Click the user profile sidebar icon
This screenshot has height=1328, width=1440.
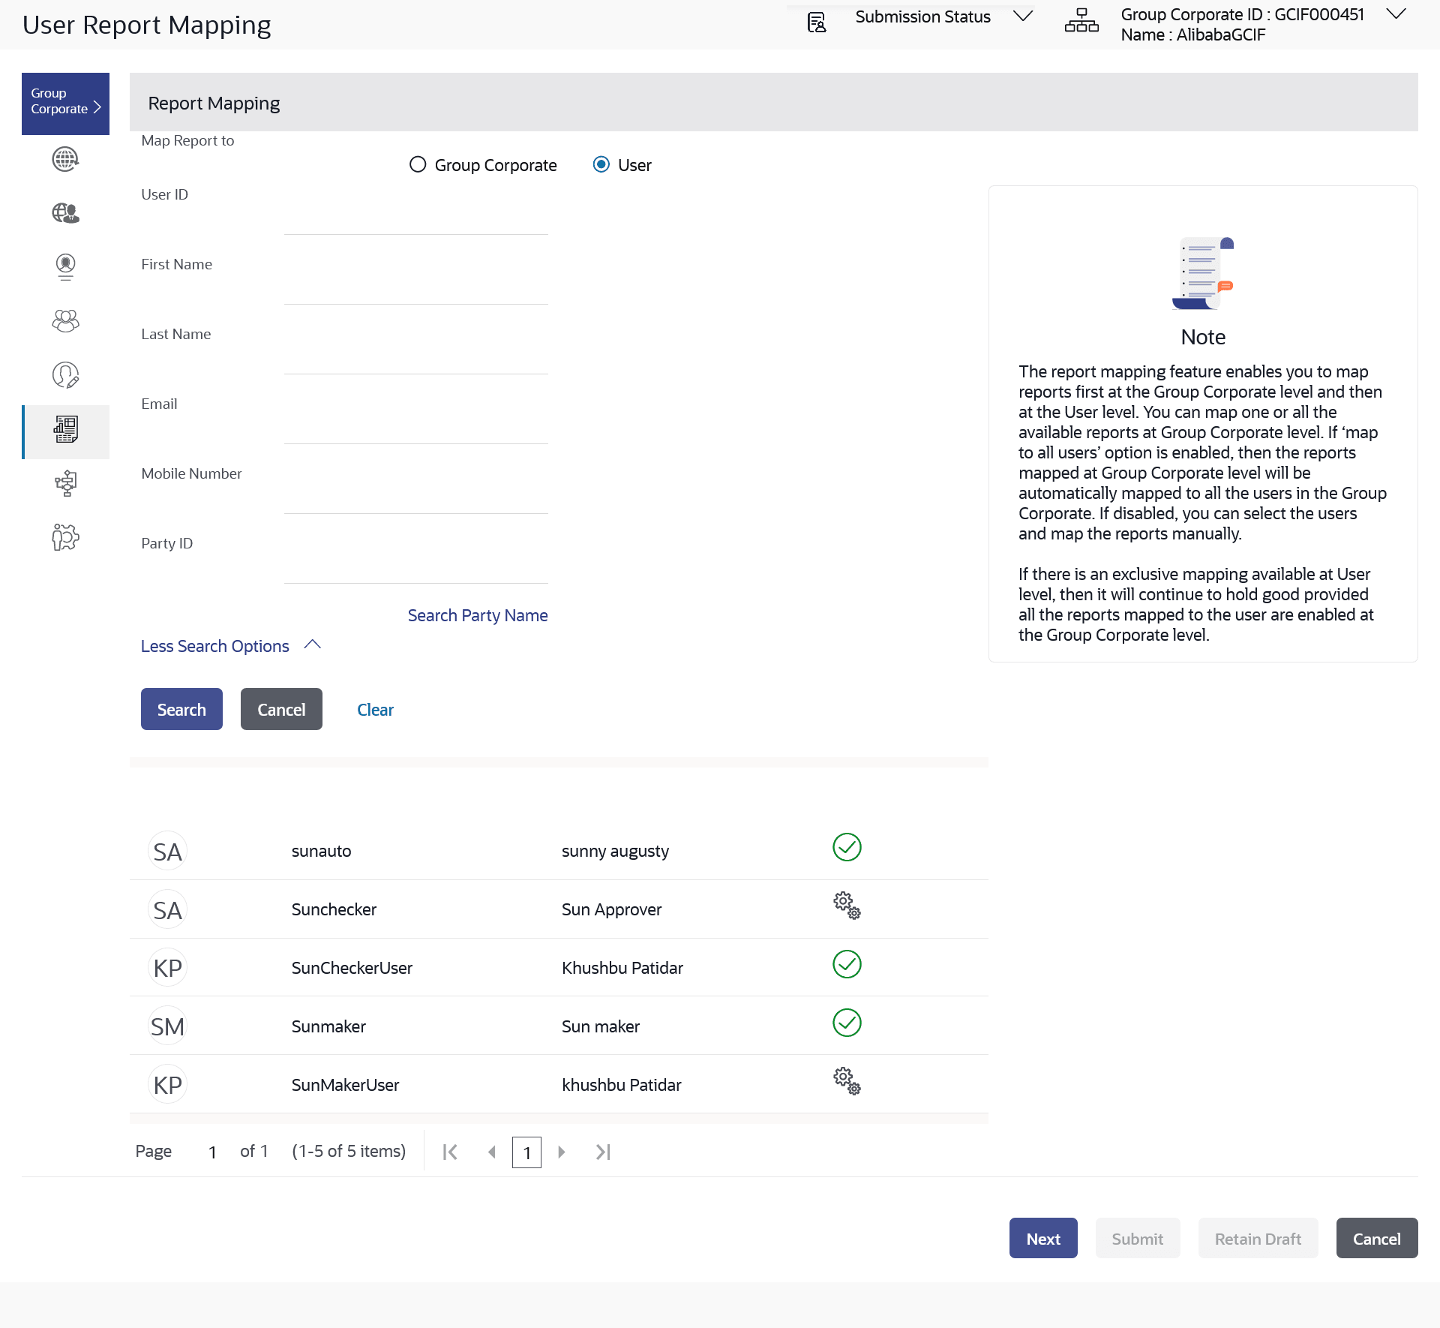click(x=65, y=266)
